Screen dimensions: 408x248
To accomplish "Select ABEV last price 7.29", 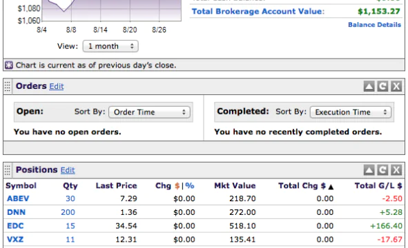I will [x=128, y=198].
